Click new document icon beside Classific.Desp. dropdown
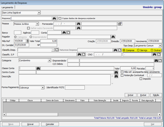164x127 pixels. point(57,50)
